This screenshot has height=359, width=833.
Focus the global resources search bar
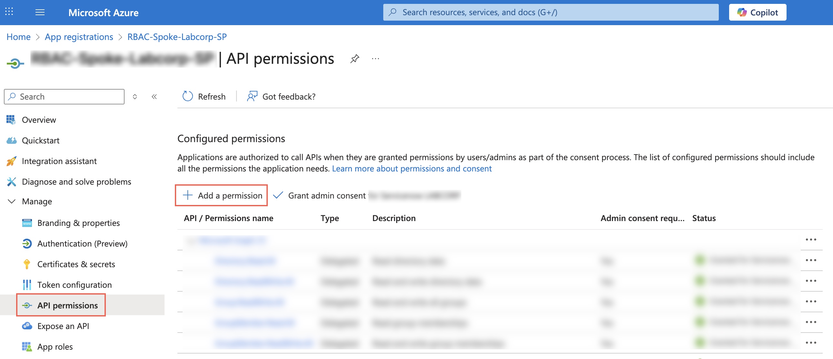pos(551,12)
